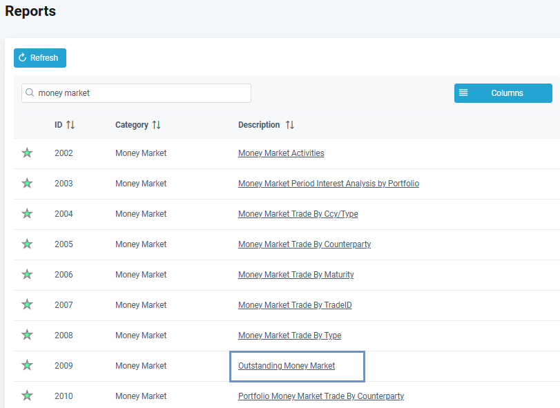560x408 pixels.
Task: Open Money Market Trade By Counterparty report
Action: click(305, 244)
